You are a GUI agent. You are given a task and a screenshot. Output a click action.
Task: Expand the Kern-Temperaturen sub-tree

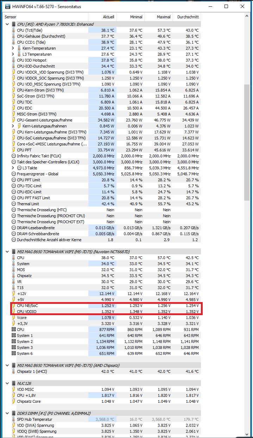tap(13, 48)
